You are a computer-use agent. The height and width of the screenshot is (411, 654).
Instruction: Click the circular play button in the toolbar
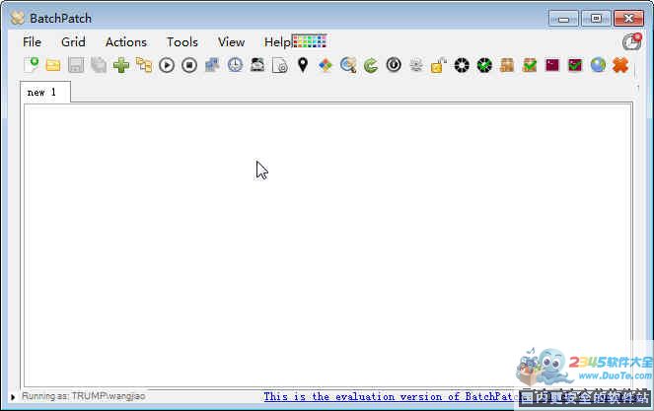click(167, 65)
